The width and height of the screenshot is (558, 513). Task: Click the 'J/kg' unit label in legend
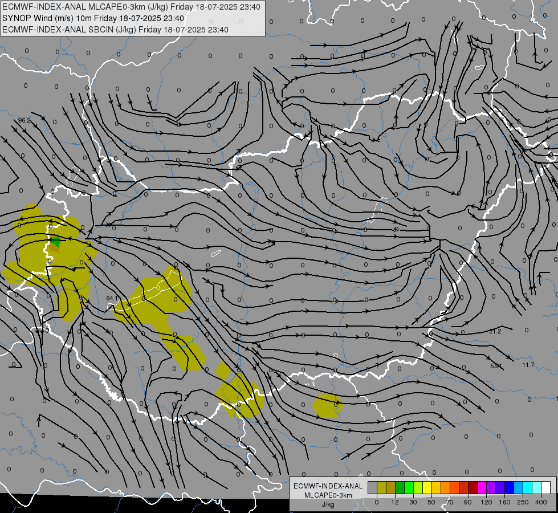tap(328, 504)
